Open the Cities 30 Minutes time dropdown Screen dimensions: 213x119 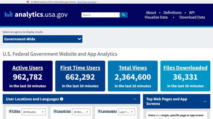pyautogui.click(x=34, y=112)
